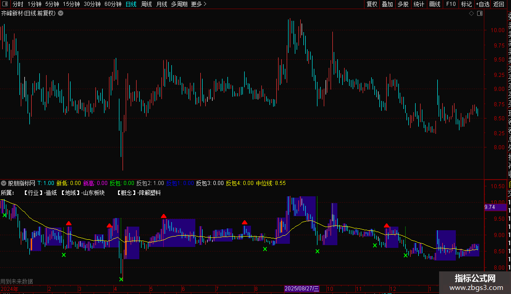Image resolution: width=511 pixels, height=294 pixels.
Task: Click the 9.74 current price marker
Action: 495,207
